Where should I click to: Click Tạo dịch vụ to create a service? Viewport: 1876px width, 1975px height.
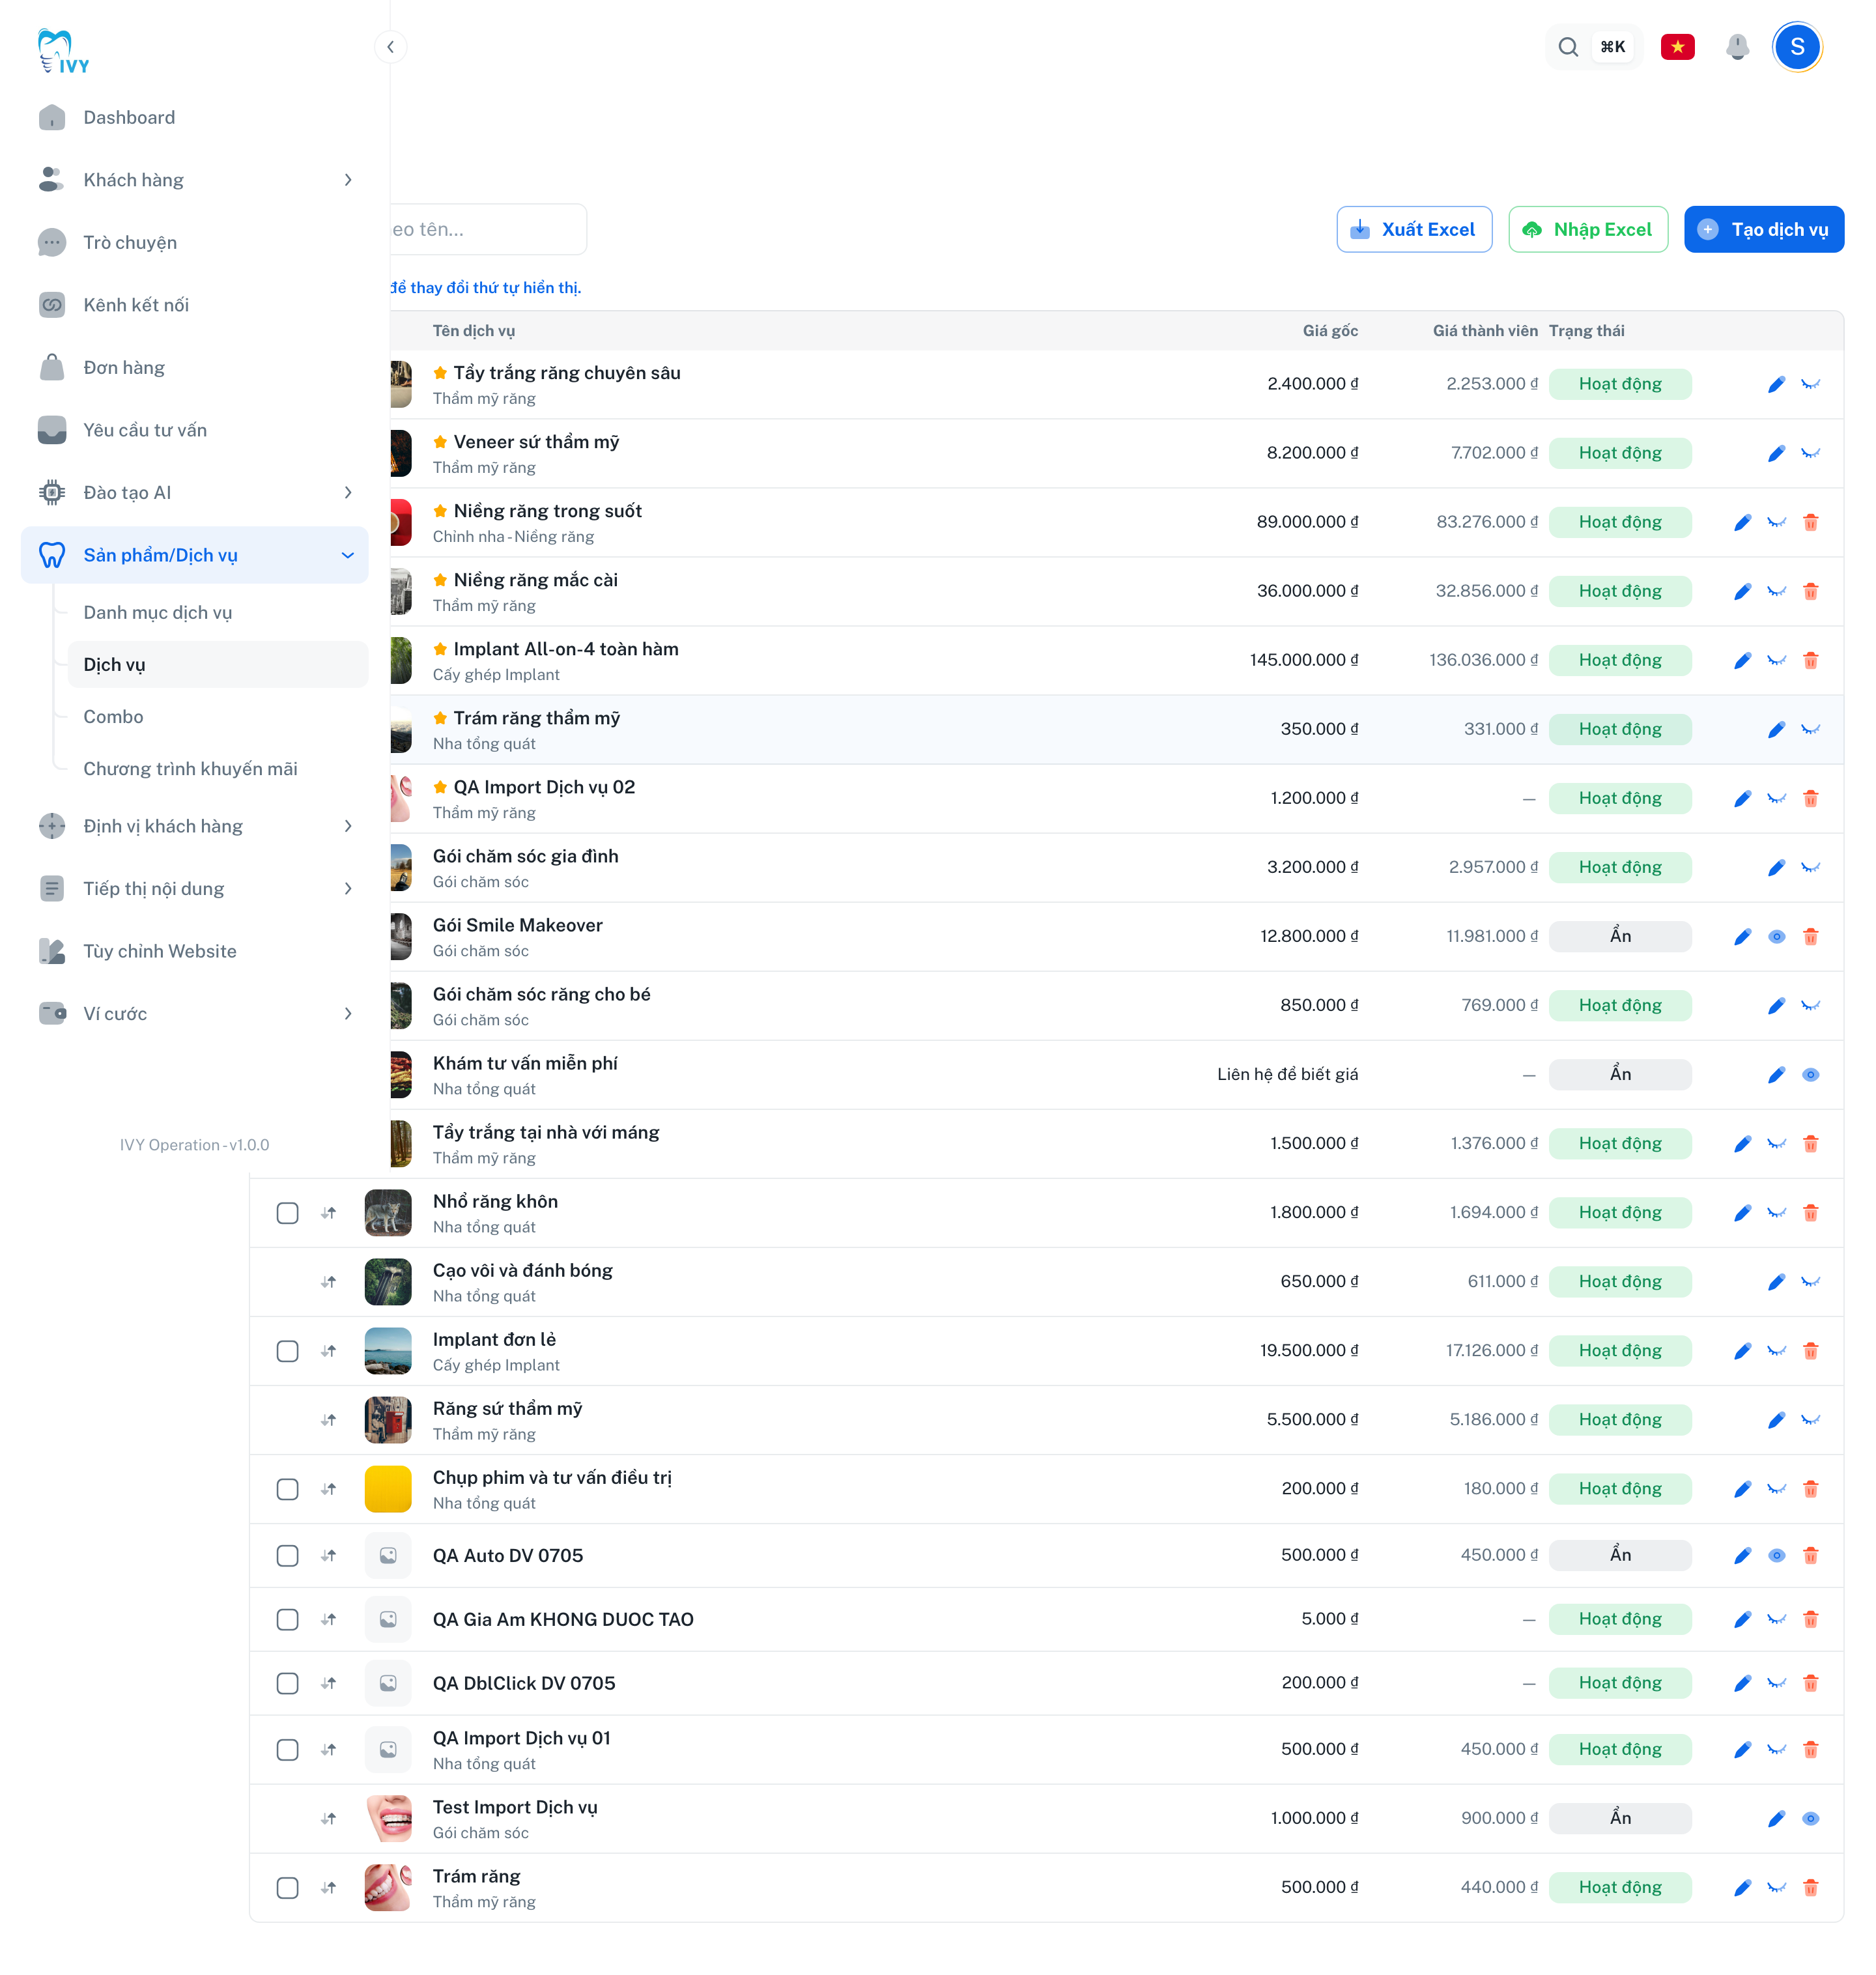[1763, 229]
